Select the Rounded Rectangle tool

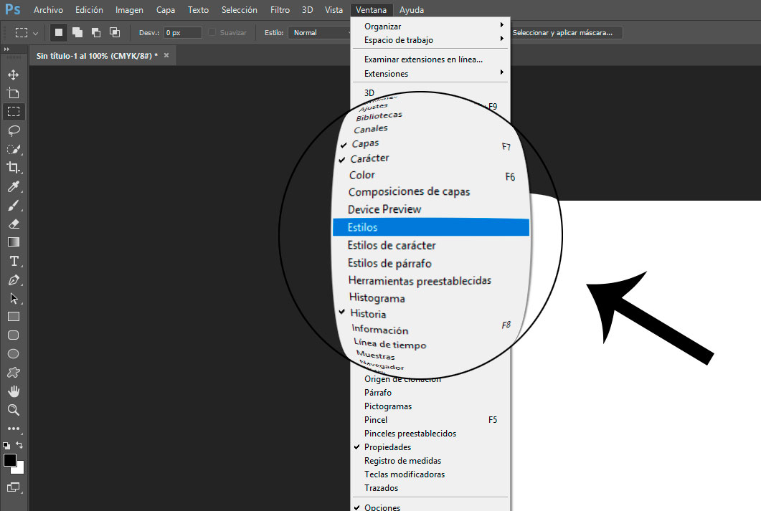click(x=14, y=335)
